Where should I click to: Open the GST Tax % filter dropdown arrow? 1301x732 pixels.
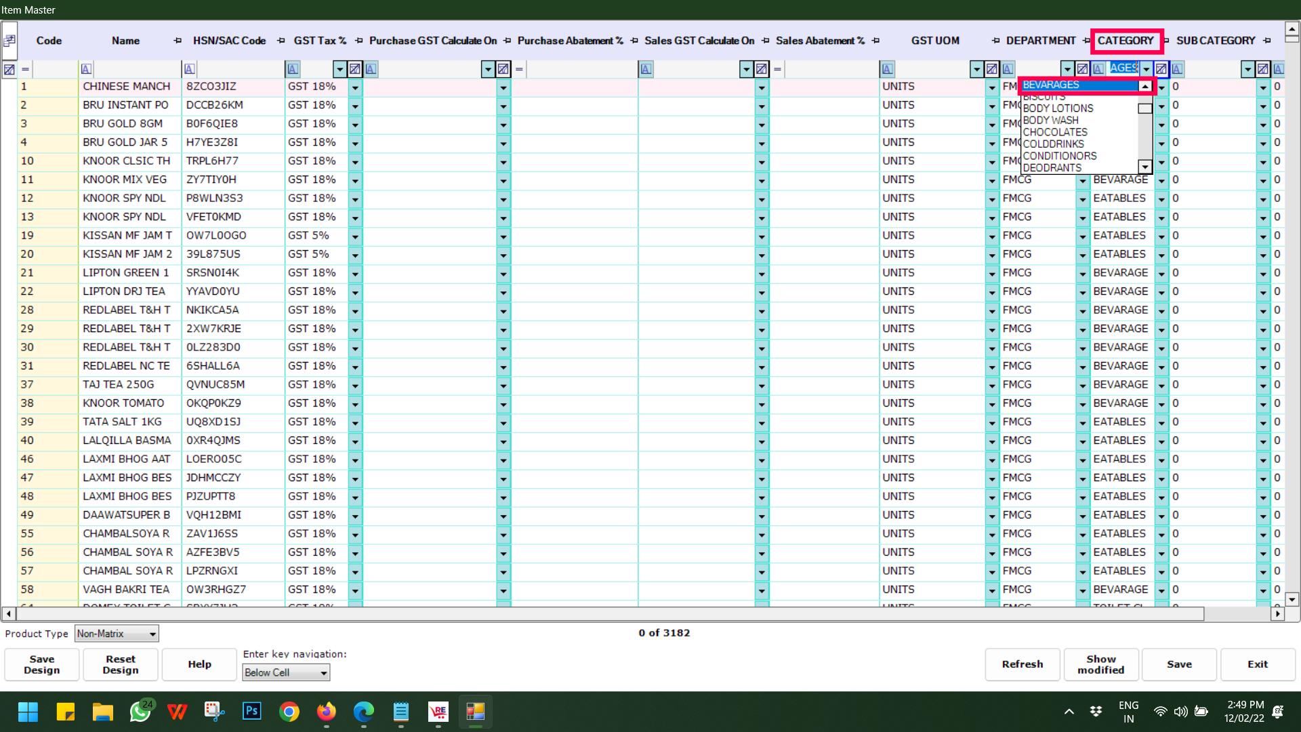click(x=339, y=68)
